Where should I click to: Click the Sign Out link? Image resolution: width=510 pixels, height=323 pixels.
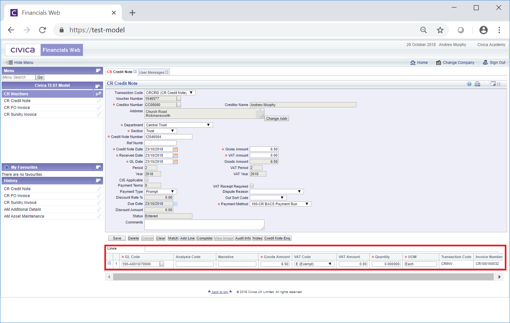(x=494, y=63)
